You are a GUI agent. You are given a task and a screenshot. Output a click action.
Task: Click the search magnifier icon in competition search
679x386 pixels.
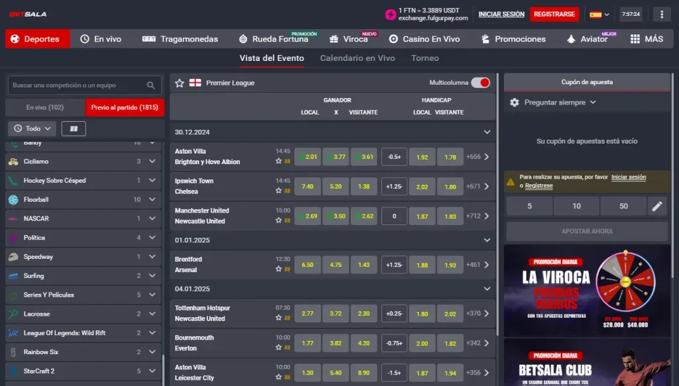[151, 85]
